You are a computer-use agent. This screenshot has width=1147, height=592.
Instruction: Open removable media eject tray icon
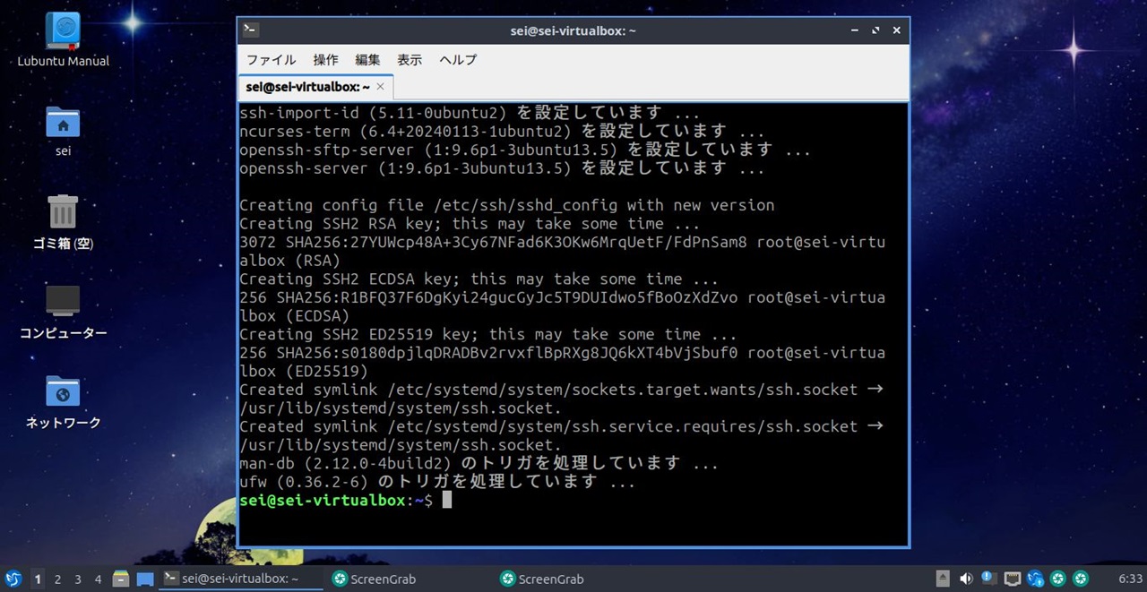pos(943,579)
